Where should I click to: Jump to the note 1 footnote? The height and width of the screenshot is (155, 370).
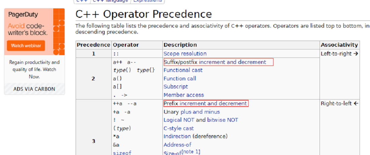pyautogui.click(x=191, y=151)
